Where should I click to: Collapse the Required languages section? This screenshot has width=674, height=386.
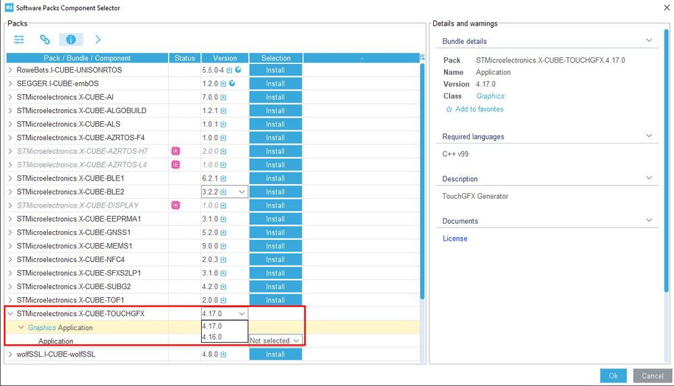pos(649,135)
